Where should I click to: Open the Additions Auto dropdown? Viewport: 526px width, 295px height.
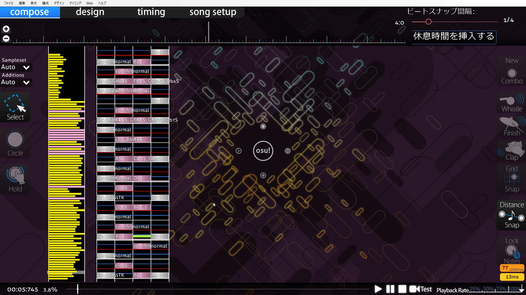(15, 82)
